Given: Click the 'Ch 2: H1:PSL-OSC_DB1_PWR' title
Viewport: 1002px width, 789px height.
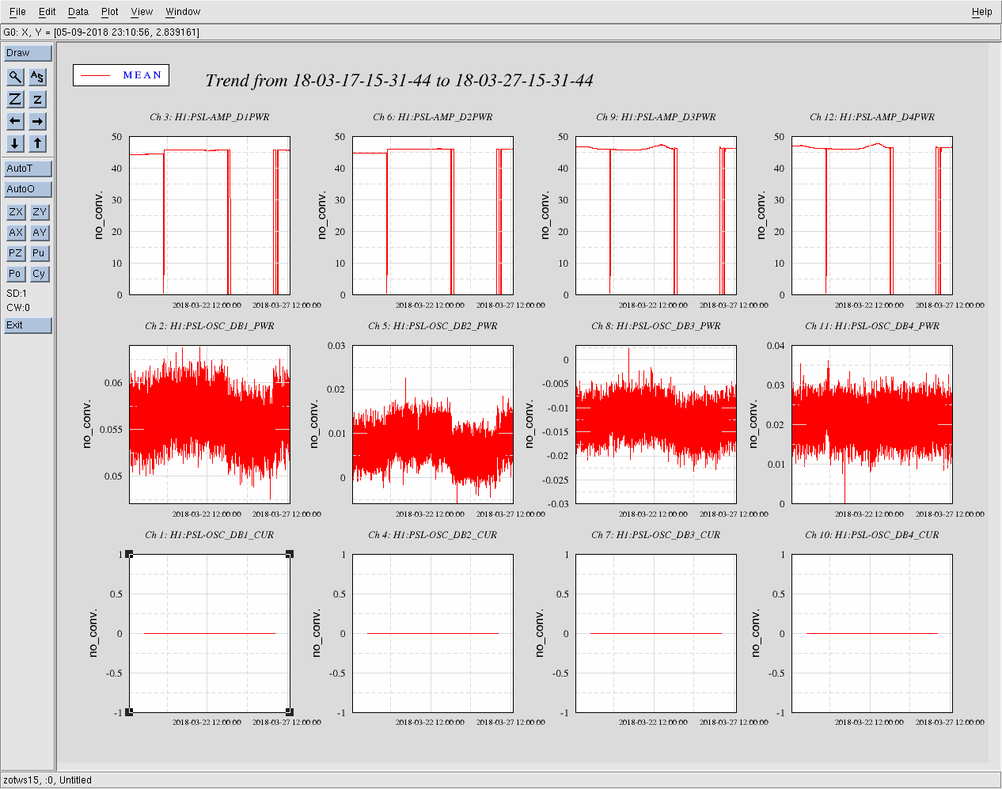Looking at the screenshot, I should coord(210,326).
